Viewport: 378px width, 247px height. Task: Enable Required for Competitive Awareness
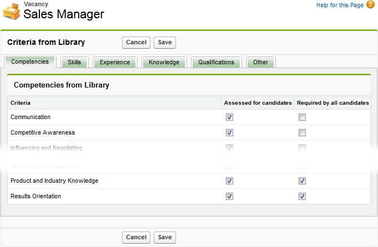click(x=302, y=133)
